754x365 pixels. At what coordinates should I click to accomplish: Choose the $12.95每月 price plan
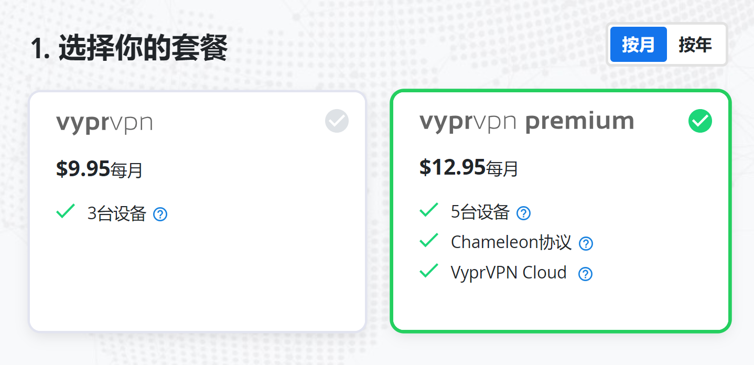[x=469, y=168]
